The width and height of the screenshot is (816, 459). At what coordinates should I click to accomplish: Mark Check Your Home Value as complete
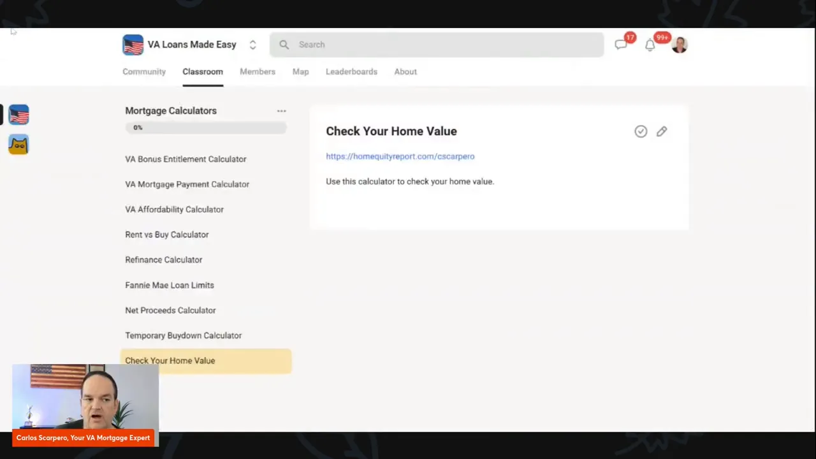(x=641, y=131)
